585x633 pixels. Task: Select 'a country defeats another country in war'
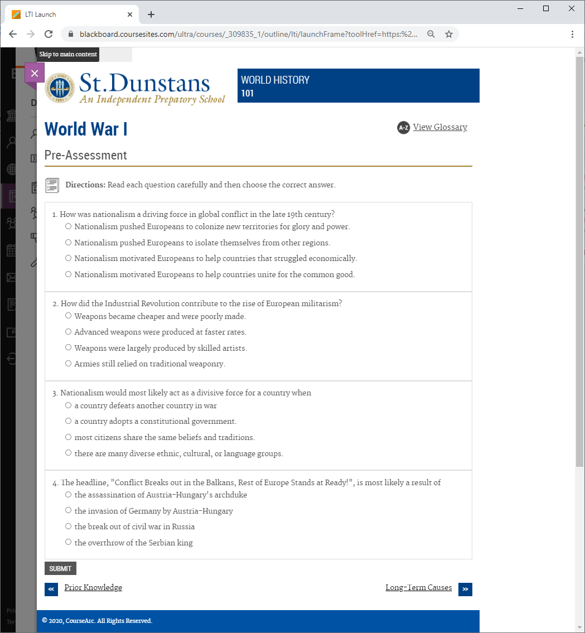[68, 405]
